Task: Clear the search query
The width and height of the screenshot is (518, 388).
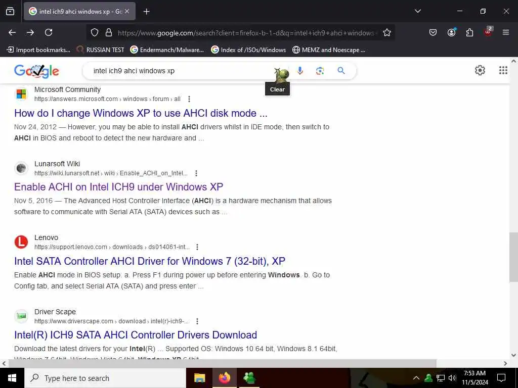Action: click(278, 71)
